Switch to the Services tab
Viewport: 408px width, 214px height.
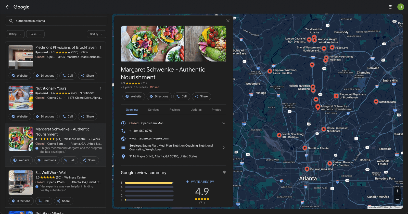point(154,110)
